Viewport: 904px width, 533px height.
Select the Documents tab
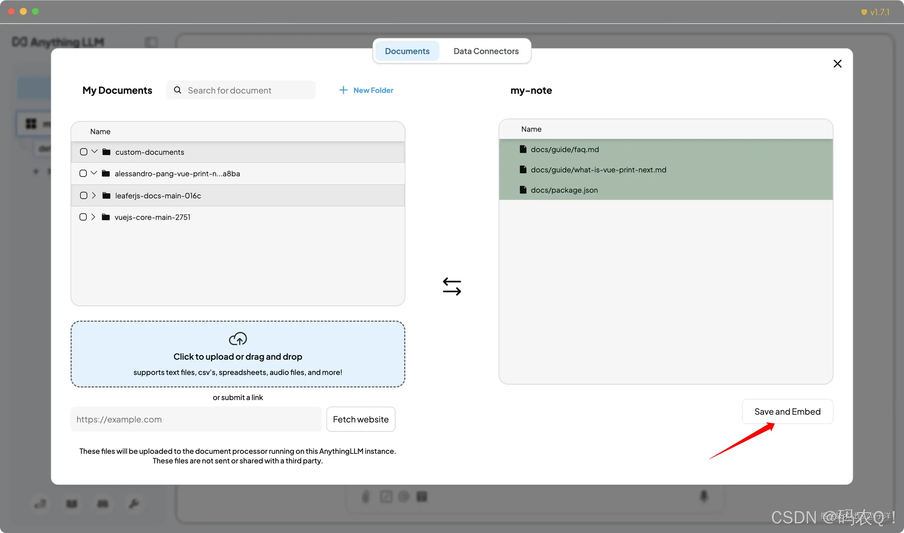click(x=407, y=51)
